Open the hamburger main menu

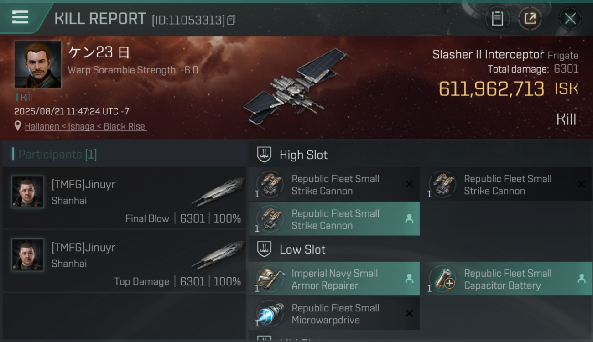(20, 17)
